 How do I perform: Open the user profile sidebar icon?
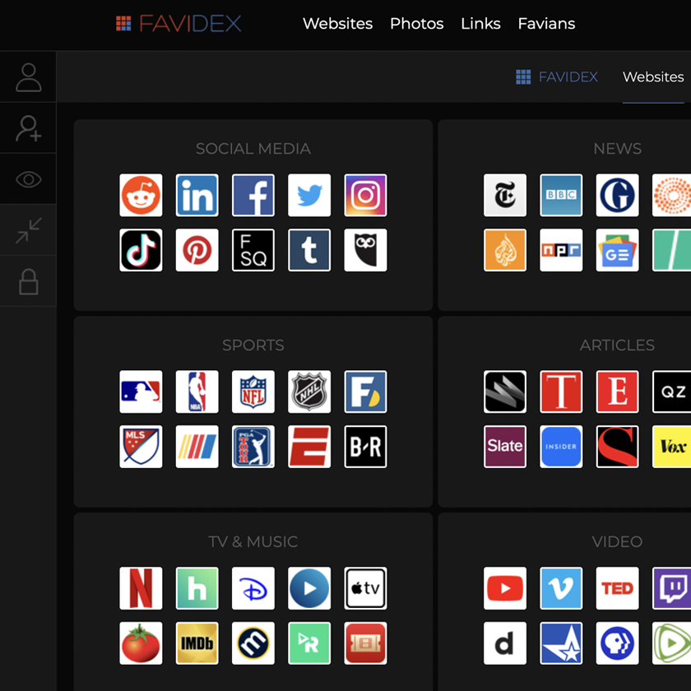[28, 77]
